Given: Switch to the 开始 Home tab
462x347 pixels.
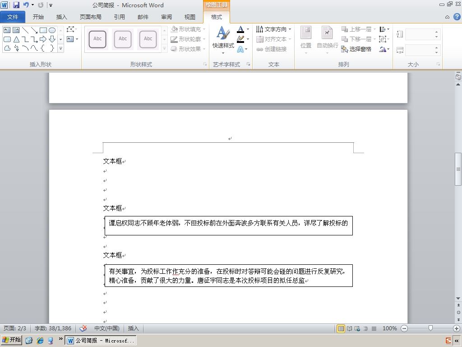Looking at the screenshot, I should click(38, 17).
